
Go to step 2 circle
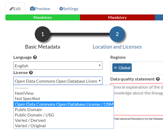click(x=117, y=34)
